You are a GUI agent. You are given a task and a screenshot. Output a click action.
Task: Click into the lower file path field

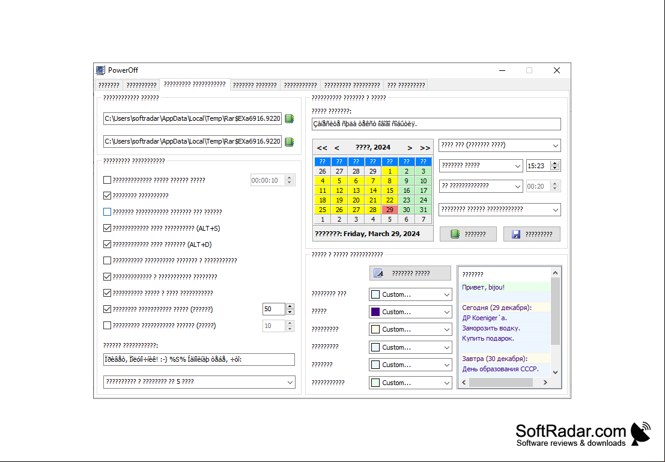click(x=193, y=141)
